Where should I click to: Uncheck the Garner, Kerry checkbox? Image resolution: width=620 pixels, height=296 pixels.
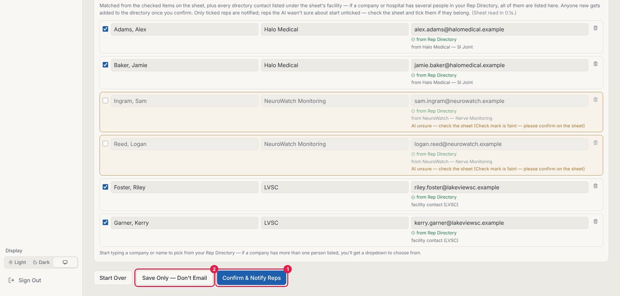(x=105, y=222)
